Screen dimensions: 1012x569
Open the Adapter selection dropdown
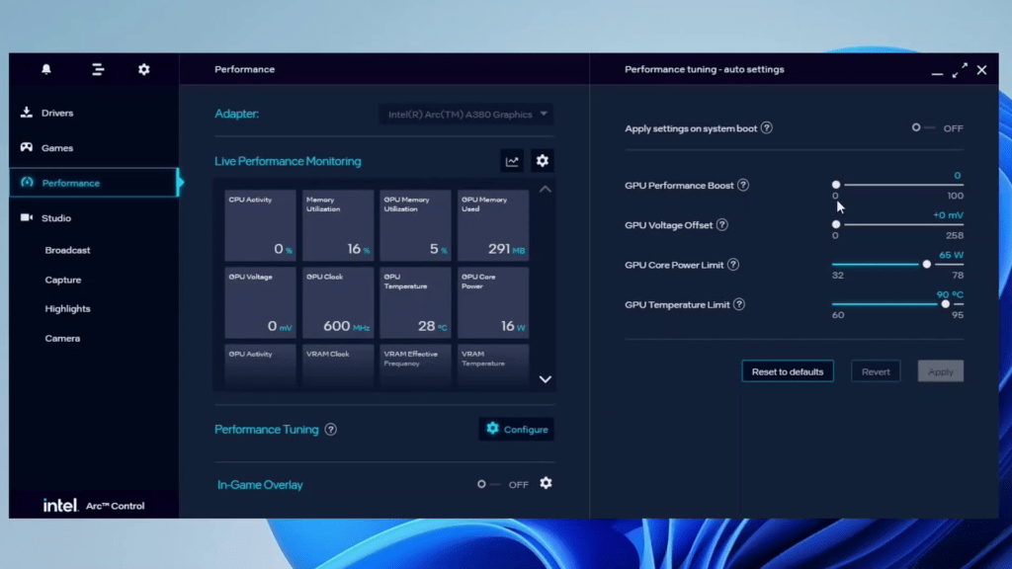pyautogui.click(x=466, y=115)
